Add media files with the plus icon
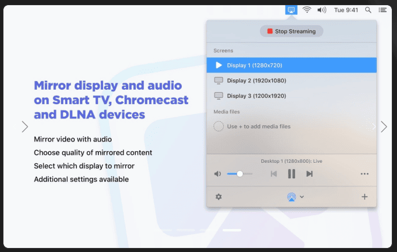This screenshot has height=252, width=397. (x=364, y=197)
